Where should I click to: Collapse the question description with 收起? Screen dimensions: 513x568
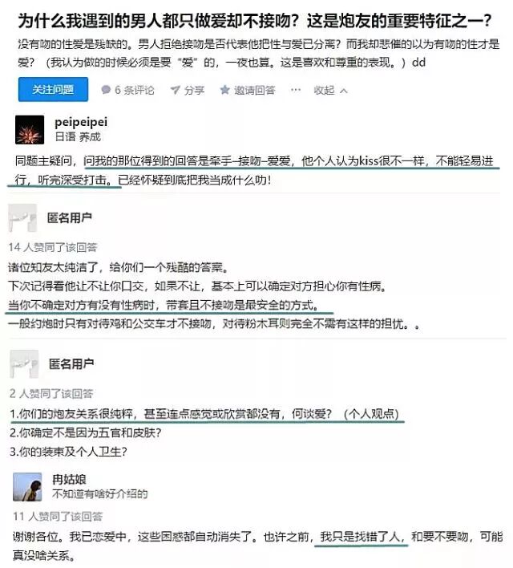(x=324, y=90)
